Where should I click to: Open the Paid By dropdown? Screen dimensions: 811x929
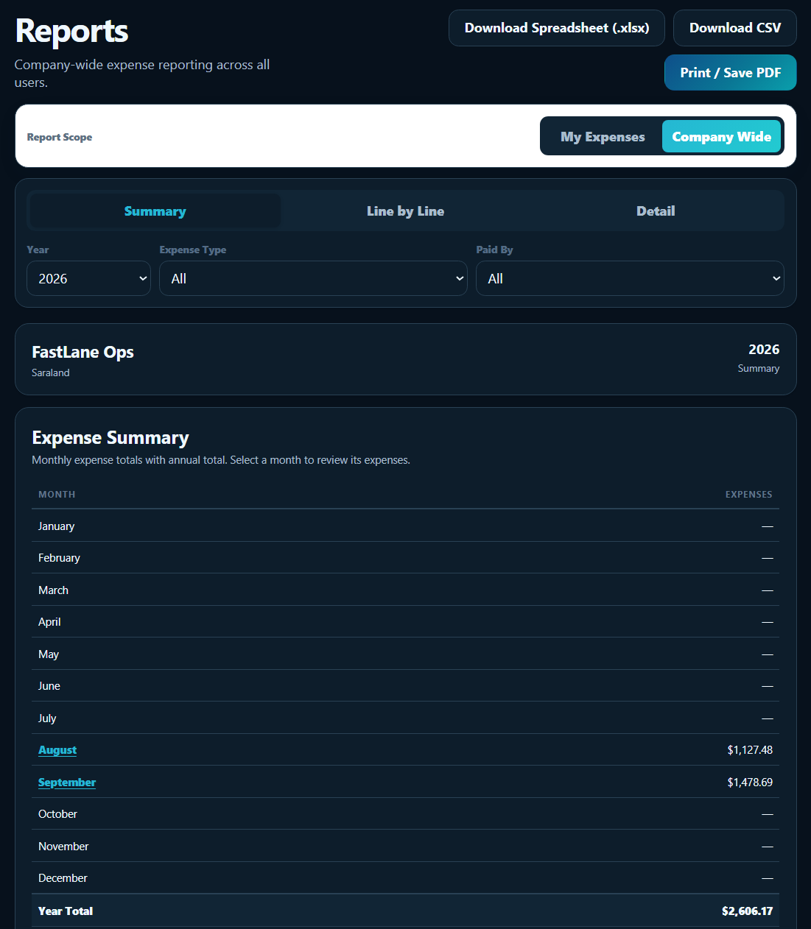coord(630,278)
